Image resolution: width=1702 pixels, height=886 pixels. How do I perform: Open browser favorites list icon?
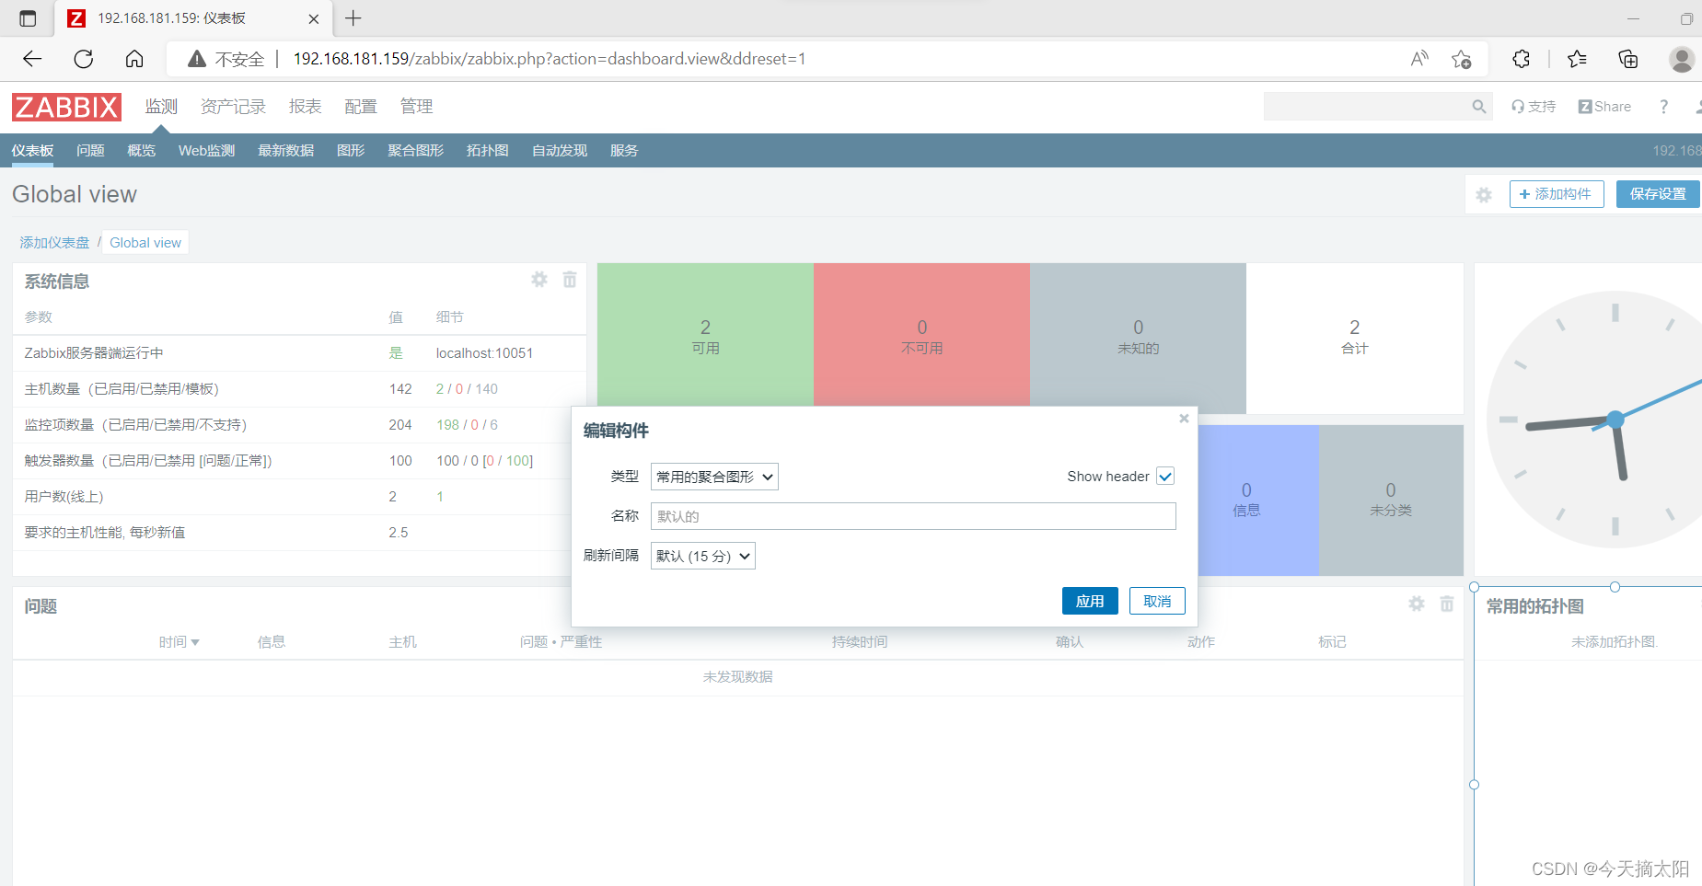click(1577, 59)
